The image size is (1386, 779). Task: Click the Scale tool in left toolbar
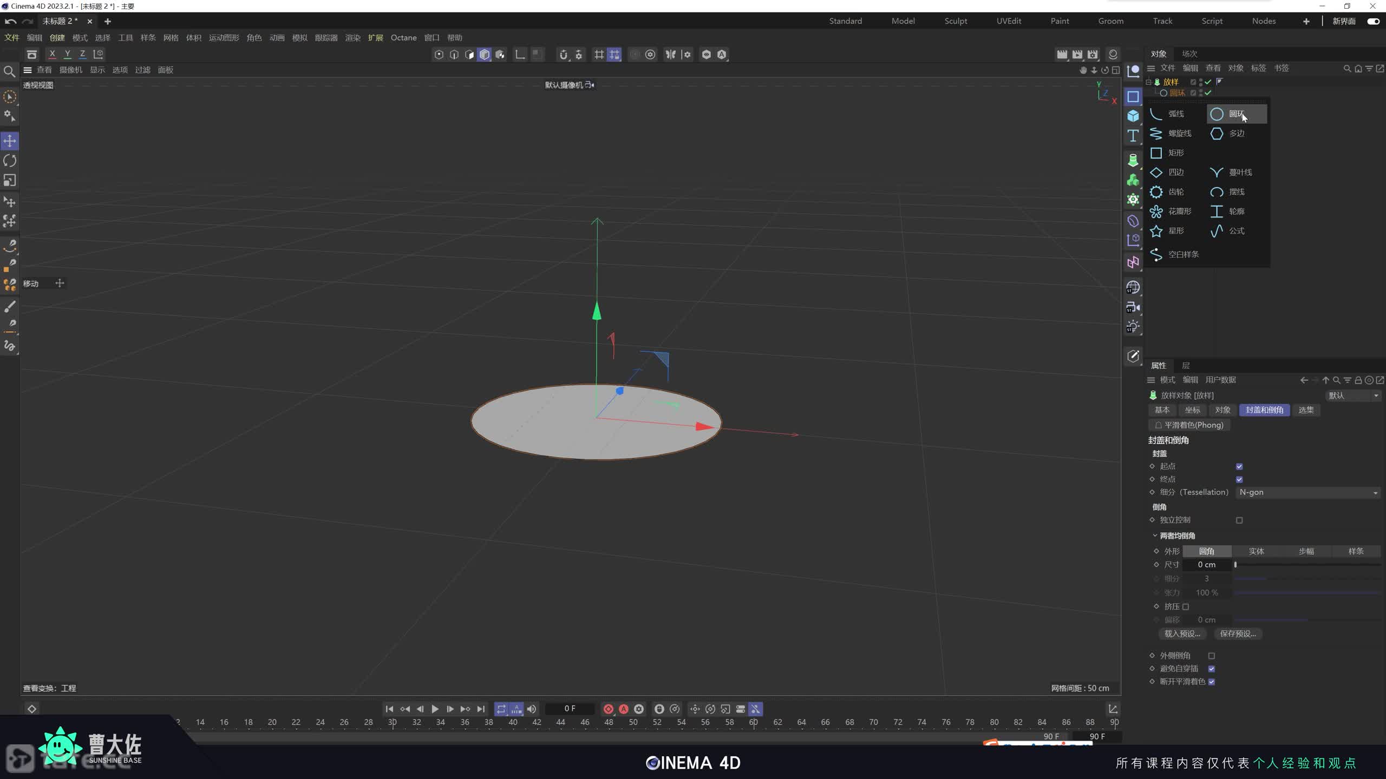10,180
